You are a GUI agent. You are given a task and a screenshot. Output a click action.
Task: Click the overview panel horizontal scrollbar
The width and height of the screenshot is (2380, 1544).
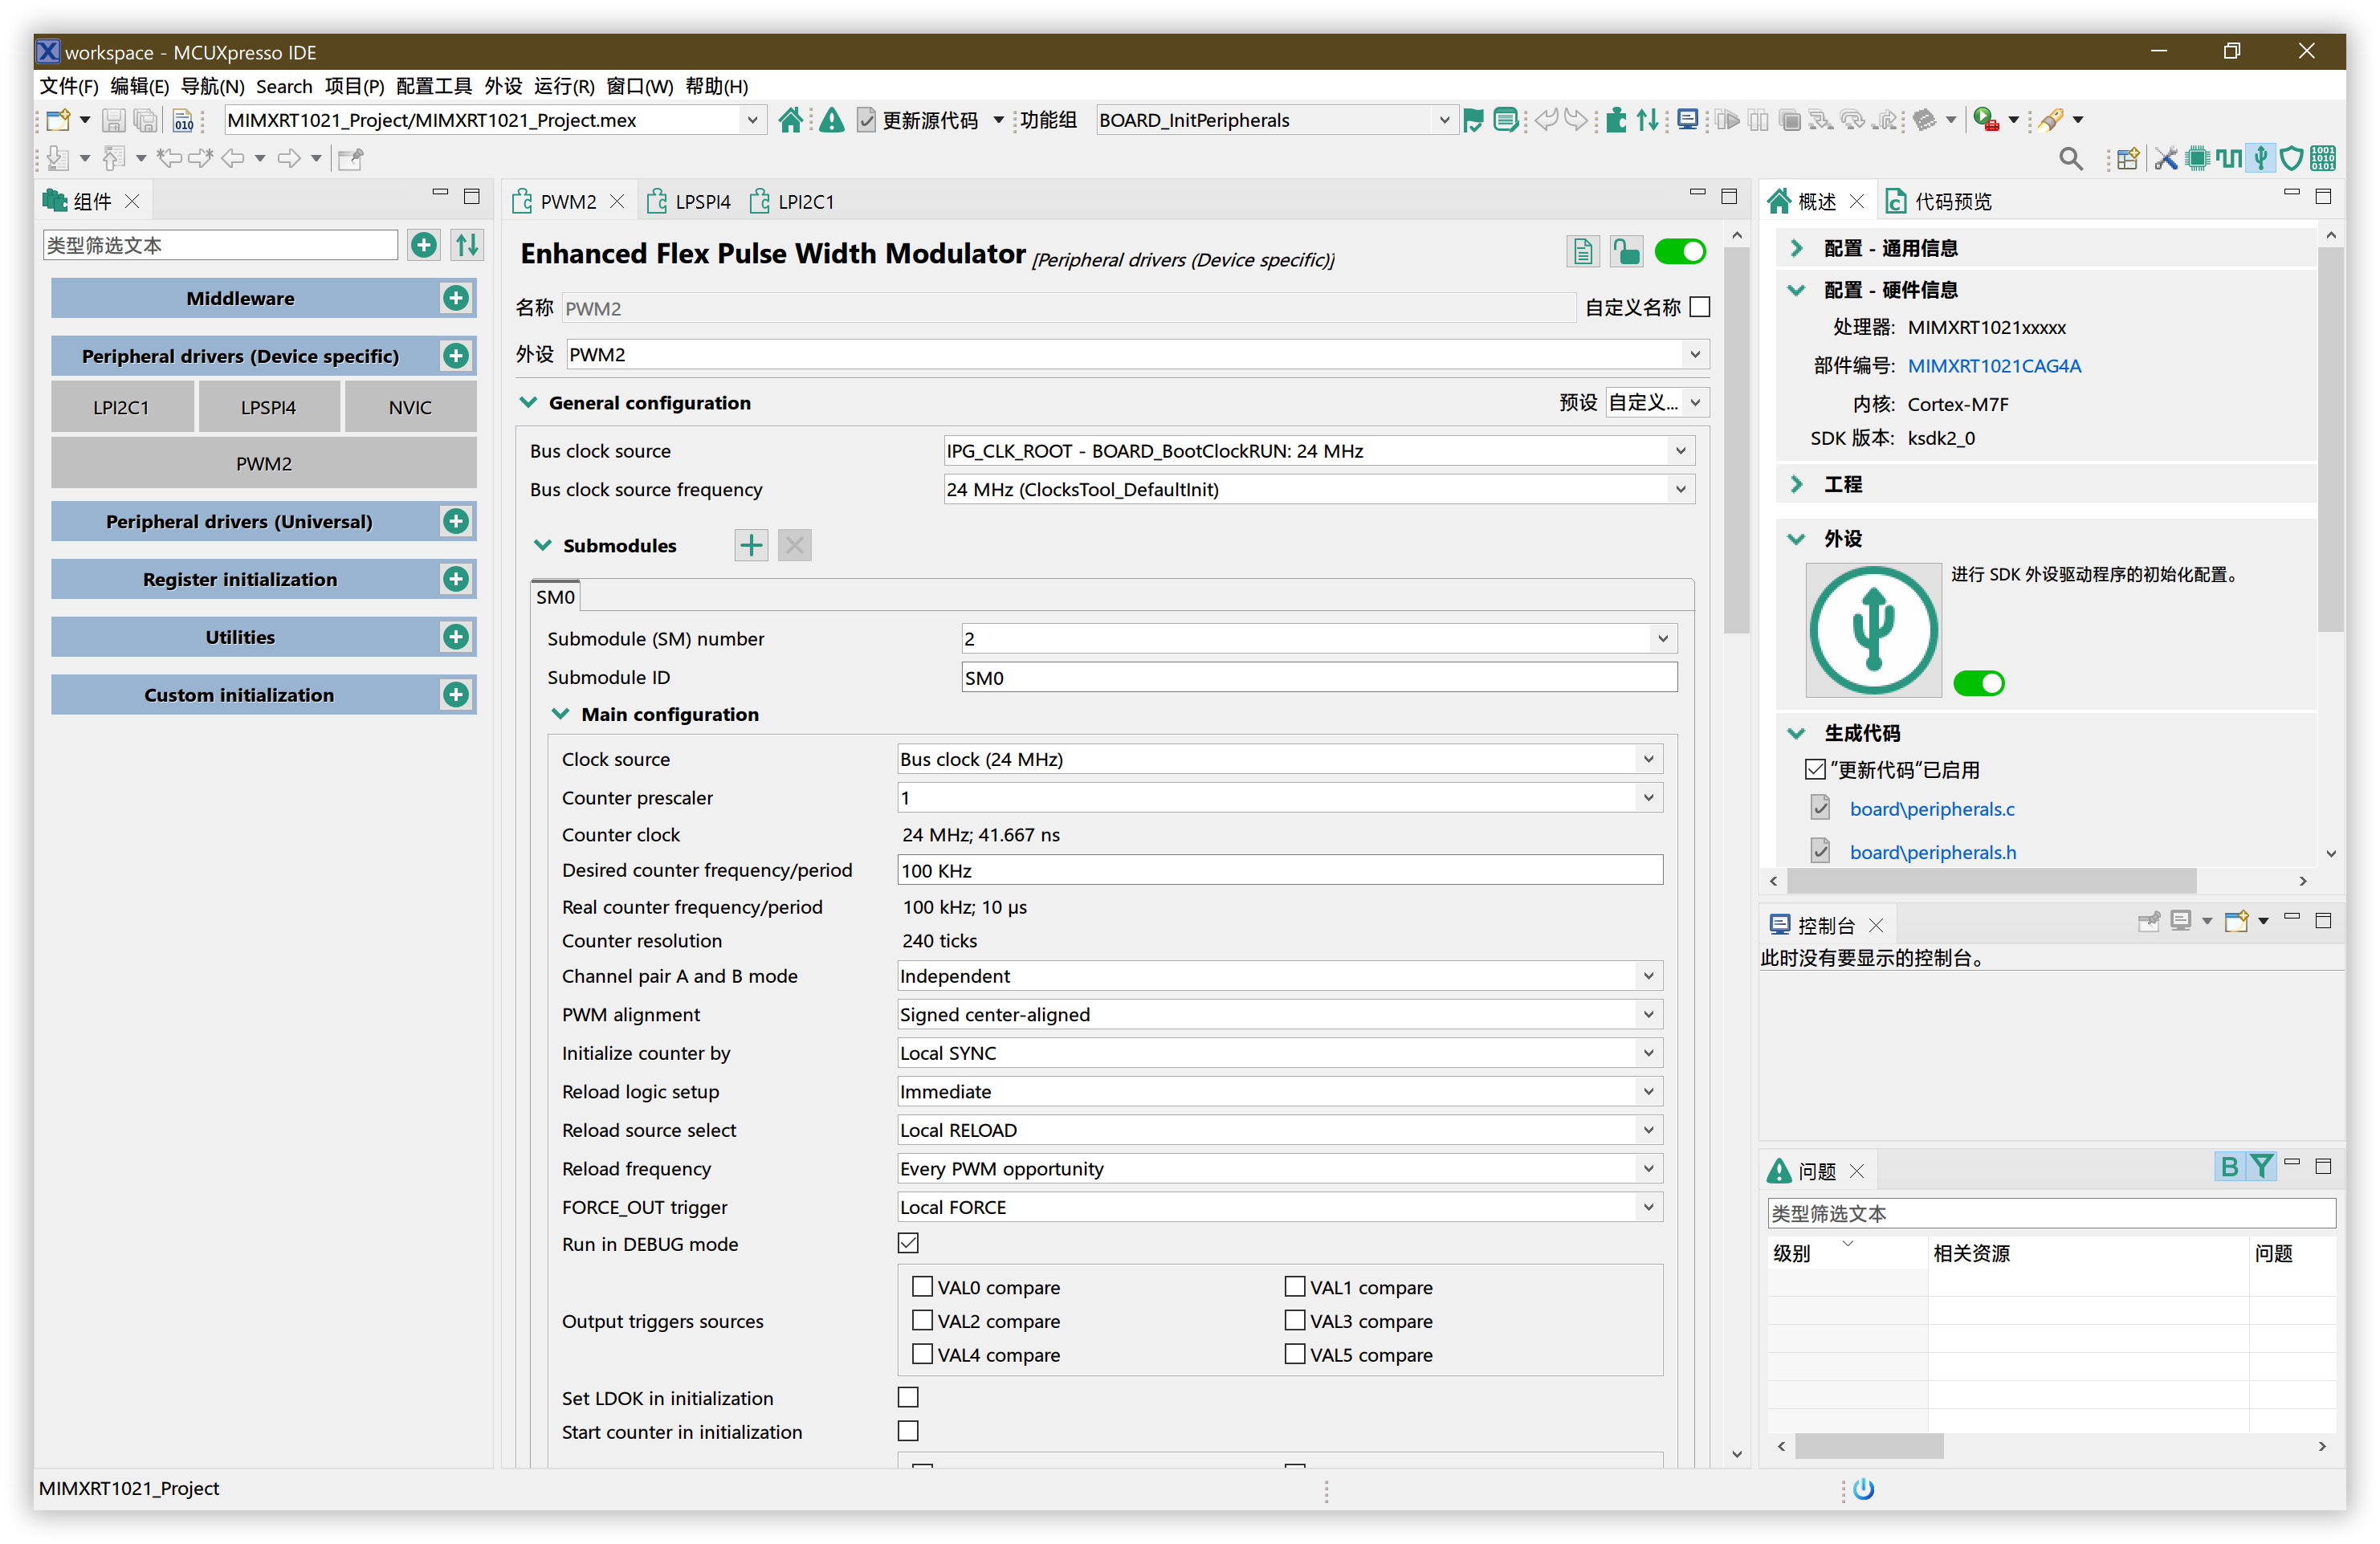1991,881
